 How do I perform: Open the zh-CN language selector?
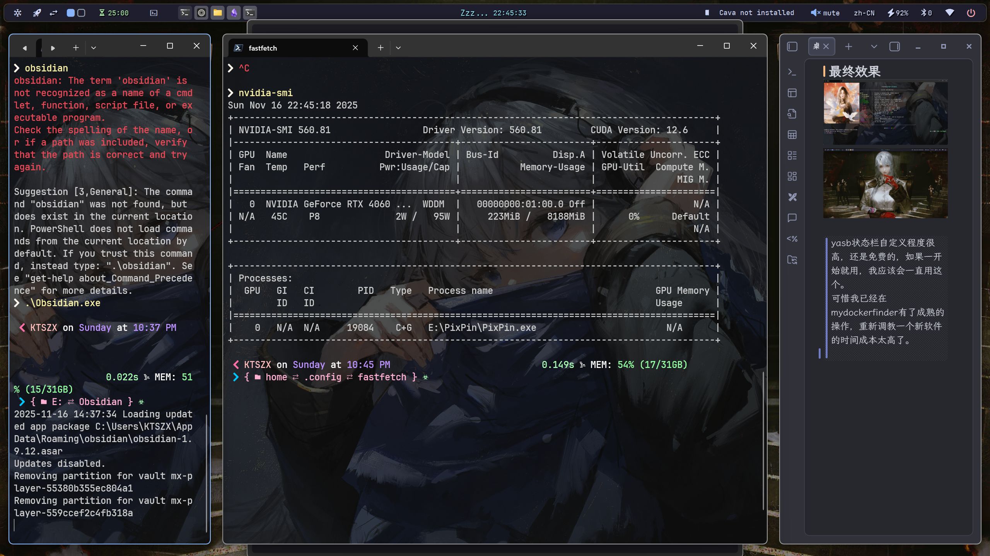pos(864,13)
